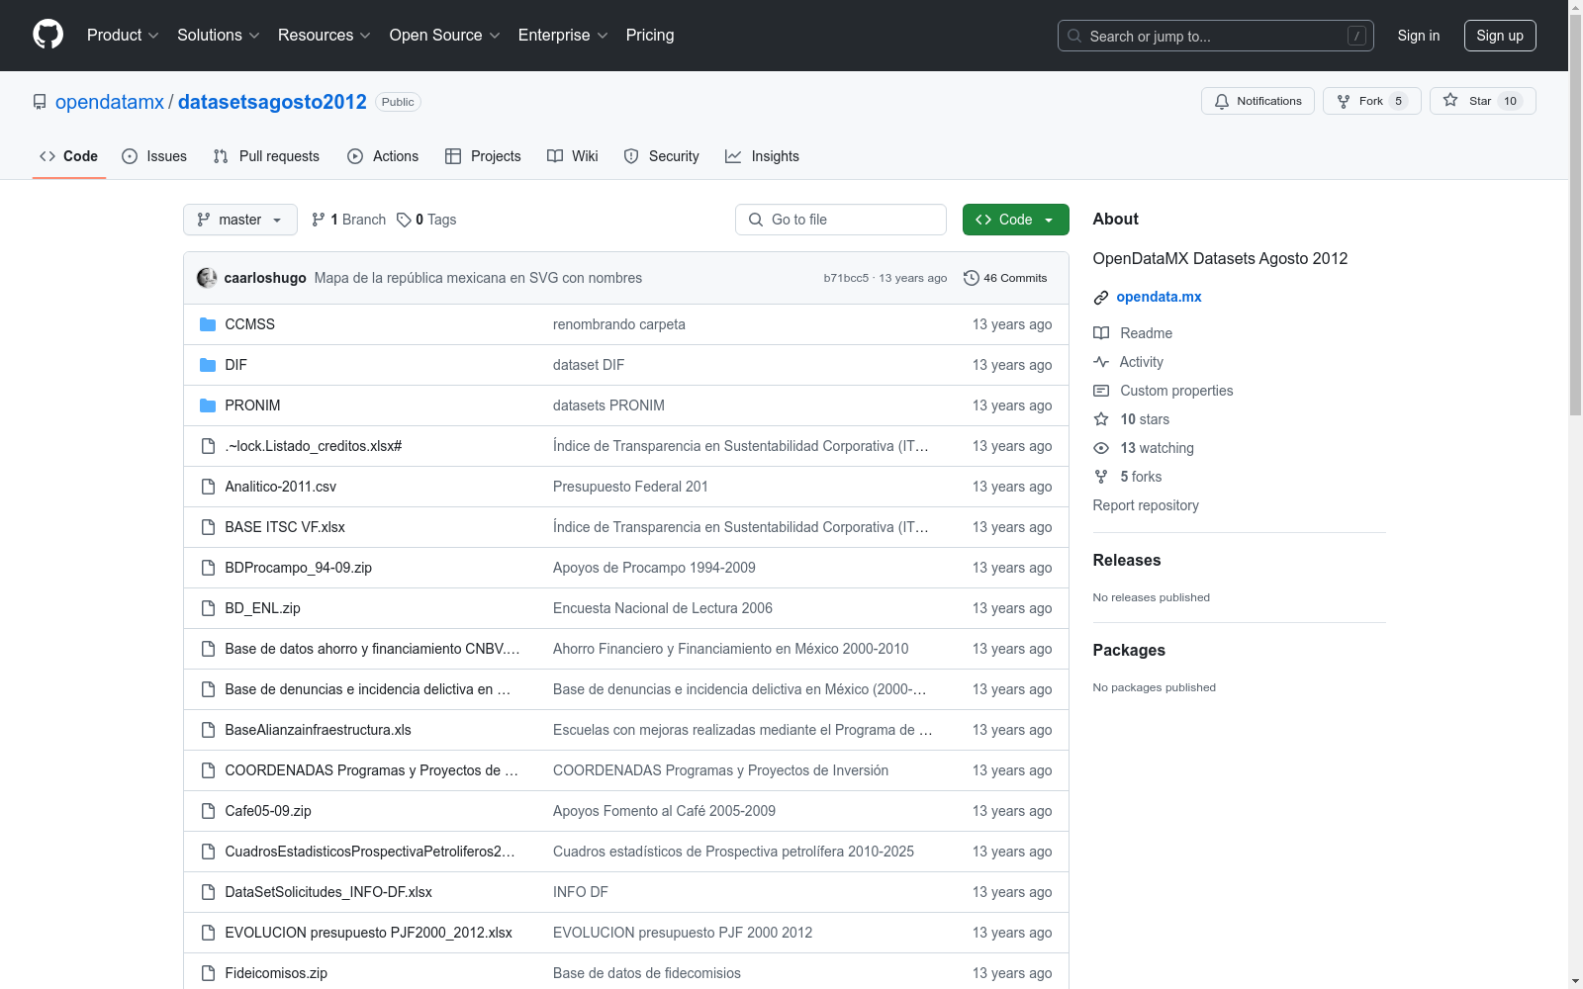The height and width of the screenshot is (989, 1583).
Task: View the 46 Commits history
Action: pos(1005,278)
